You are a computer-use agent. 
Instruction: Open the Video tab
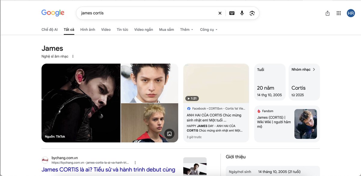pyautogui.click(x=106, y=30)
